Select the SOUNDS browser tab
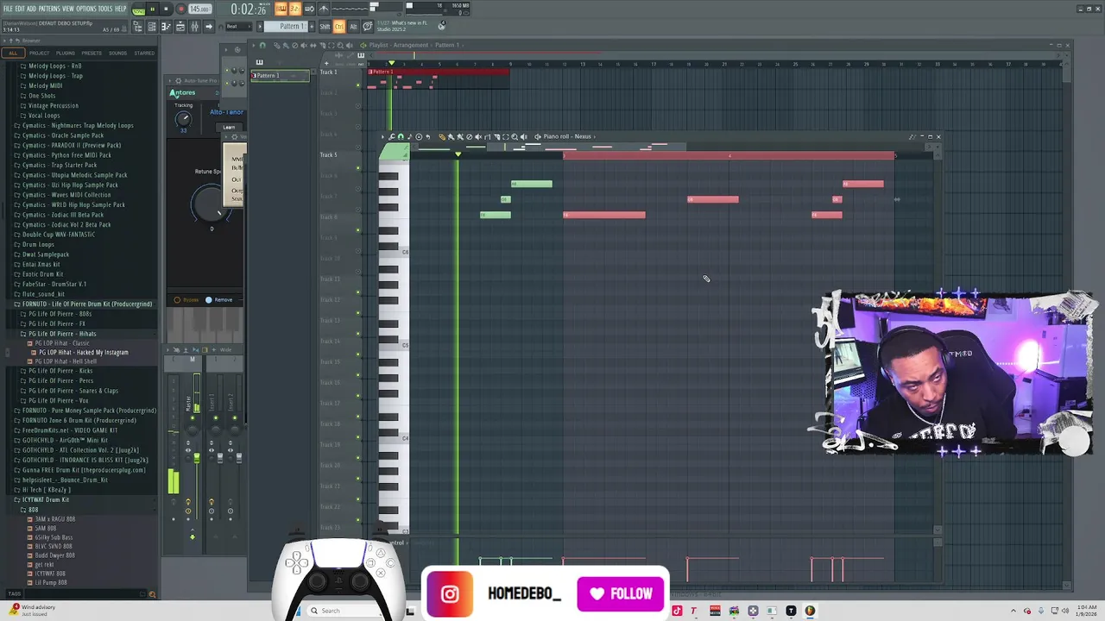Viewport: 1105px width, 621px height. pyautogui.click(x=117, y=53)
